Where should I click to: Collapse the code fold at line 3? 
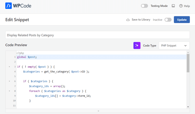[9, 67]
